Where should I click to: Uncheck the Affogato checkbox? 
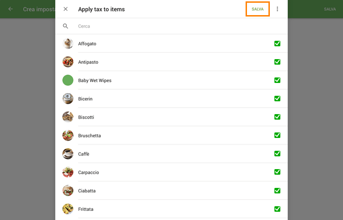277,44
